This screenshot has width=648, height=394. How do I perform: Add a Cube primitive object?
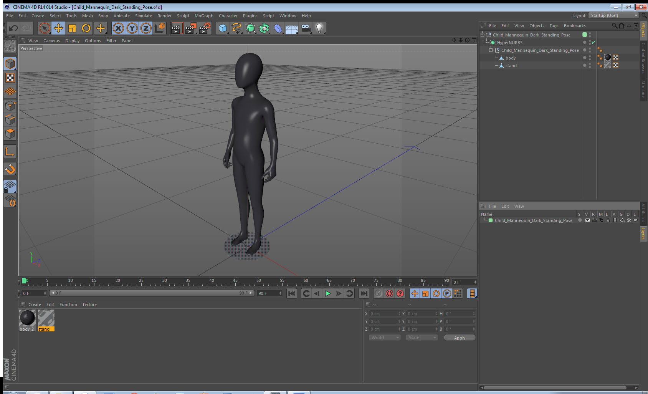coord(223,28)
